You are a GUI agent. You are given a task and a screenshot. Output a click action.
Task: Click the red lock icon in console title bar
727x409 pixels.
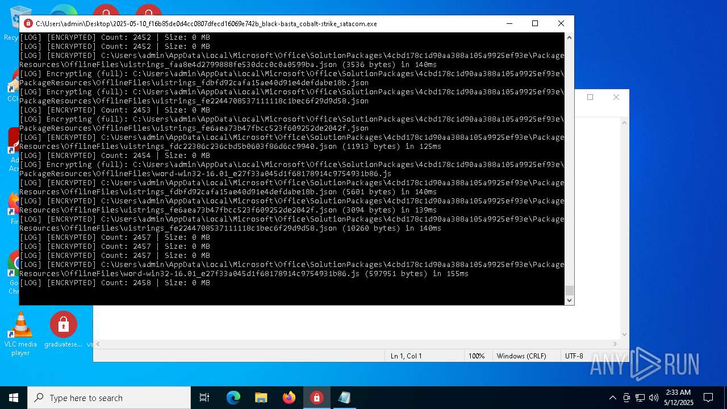(x=28, y=24)
